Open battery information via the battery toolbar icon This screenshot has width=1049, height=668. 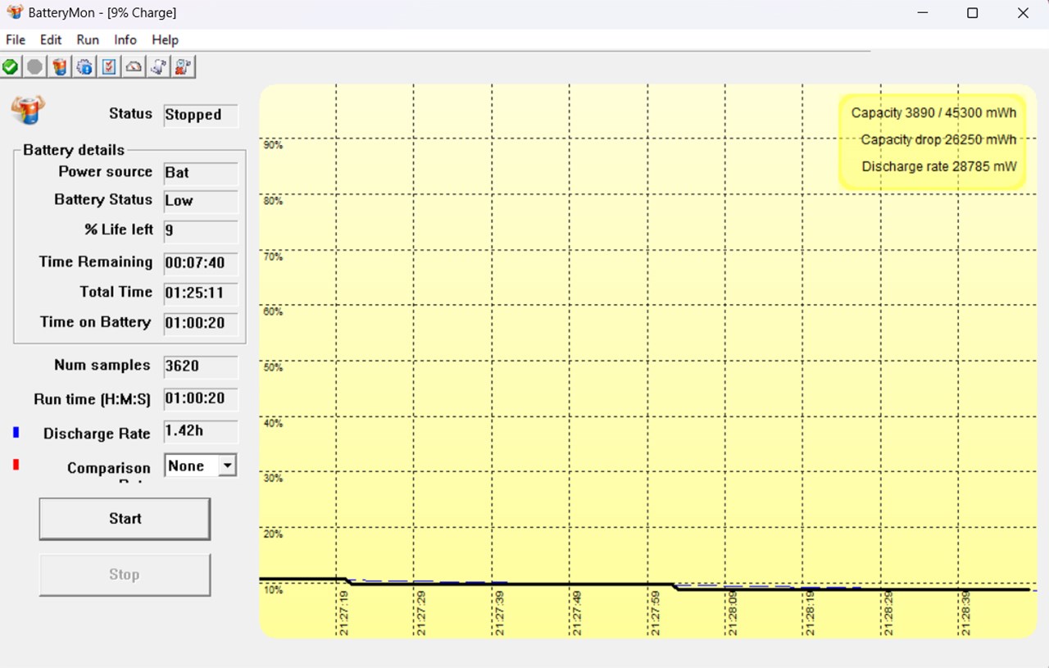(60, 66)
